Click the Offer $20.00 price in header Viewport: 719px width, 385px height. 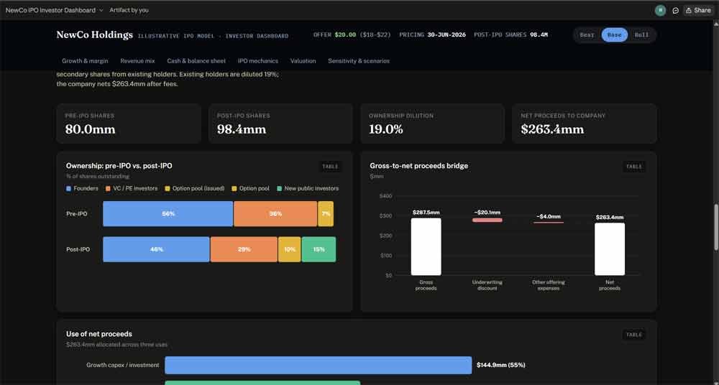(345, 34)
